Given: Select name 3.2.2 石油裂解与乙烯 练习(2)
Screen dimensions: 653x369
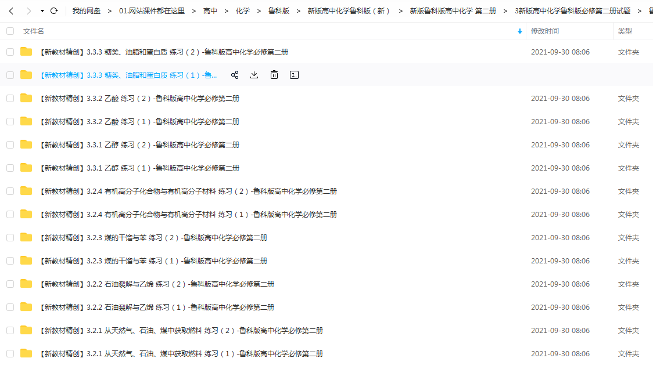Looking at the screenshot, I should pos(157,284).
